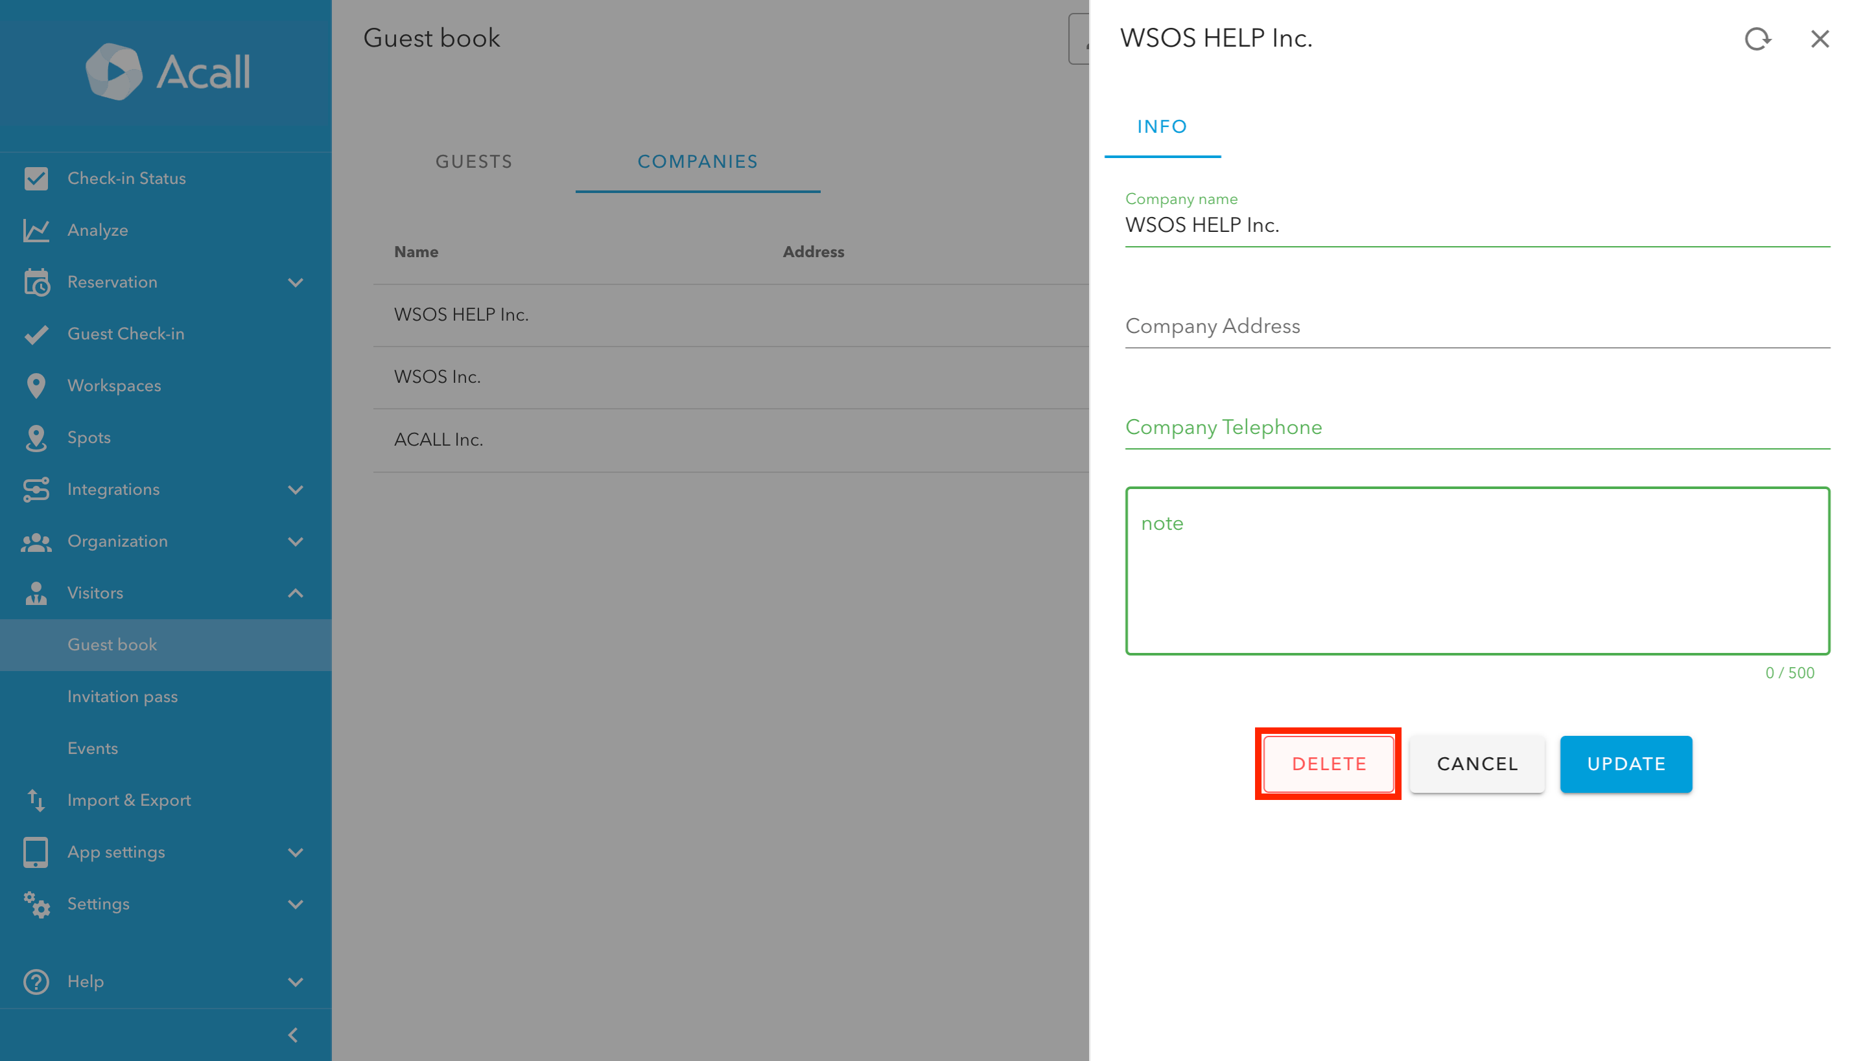This screenshot has width=1867, height=1061.
Task: Click the Integrations icon
Action: tap(36, 489)
